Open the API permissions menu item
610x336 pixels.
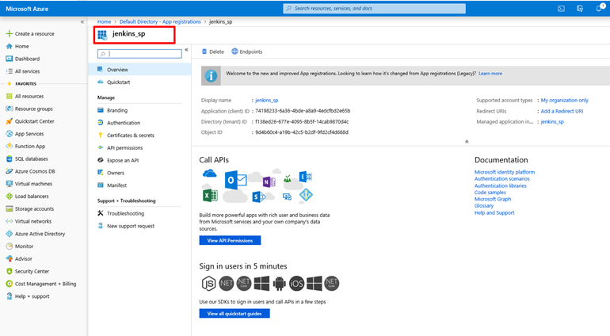point(139,147)
